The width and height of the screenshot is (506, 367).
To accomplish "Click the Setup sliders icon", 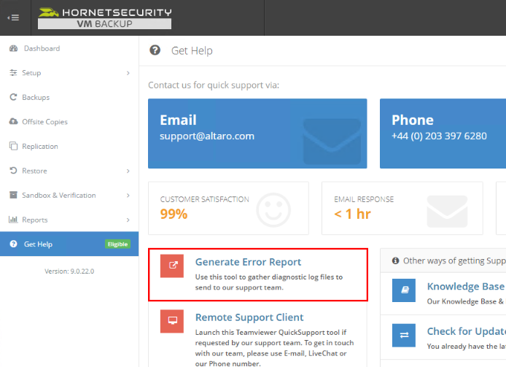I will (13, 73).
